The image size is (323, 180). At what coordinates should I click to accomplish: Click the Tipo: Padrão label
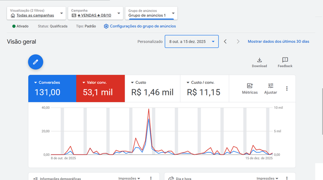[x=86, y=26]
